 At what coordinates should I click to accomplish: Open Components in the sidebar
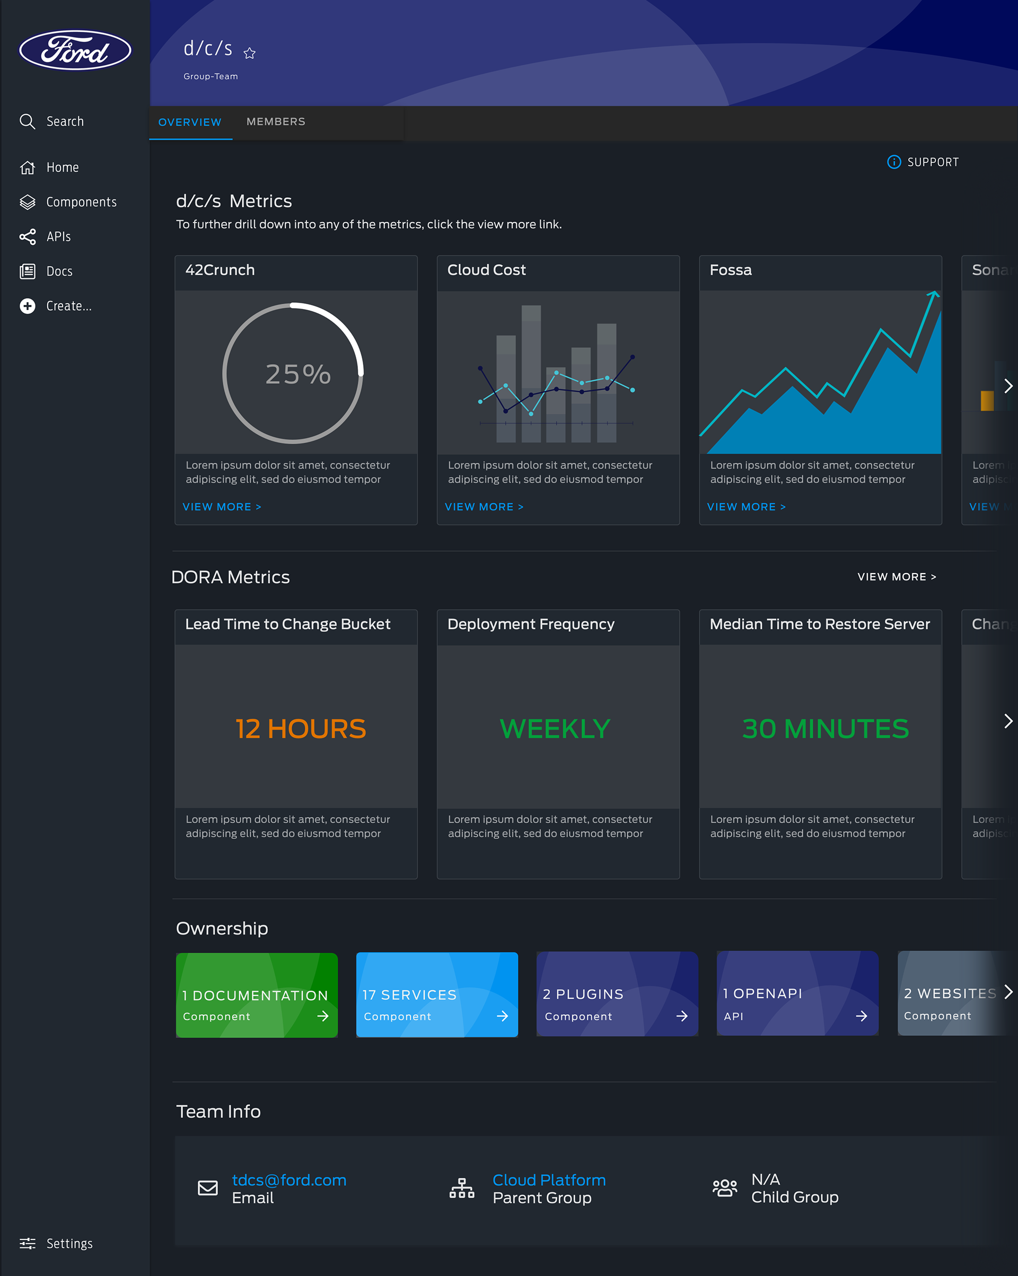(68, 203)
